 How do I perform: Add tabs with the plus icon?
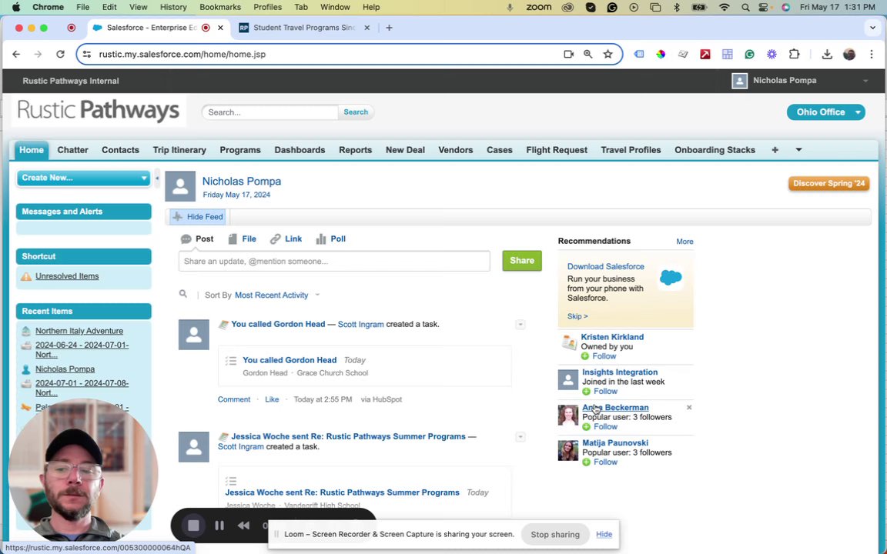coord(775,150)
